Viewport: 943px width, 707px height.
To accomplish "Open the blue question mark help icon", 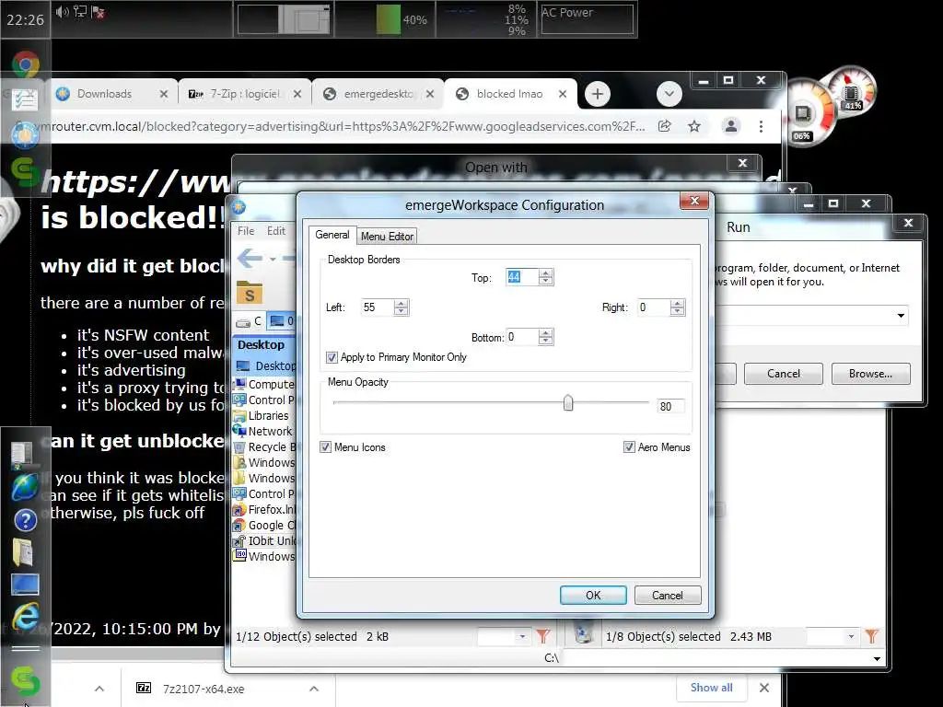I will pyautogui.click(x=25, y=520).
